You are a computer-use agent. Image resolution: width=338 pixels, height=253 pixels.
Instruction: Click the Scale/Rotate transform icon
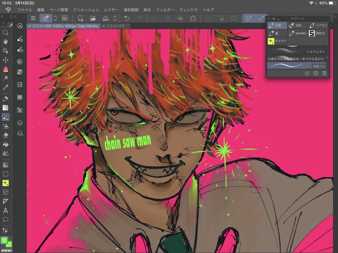[193, 18]
